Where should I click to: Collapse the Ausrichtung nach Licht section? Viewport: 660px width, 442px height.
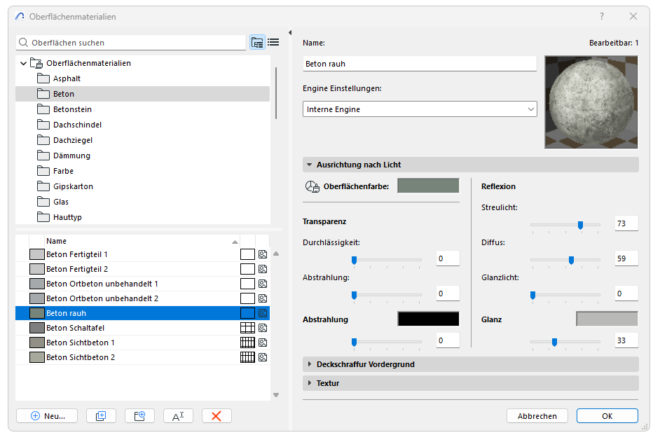click(x=309, y=165)
